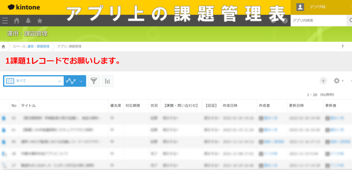Screen dimensions: 352x170
Task: Open record details icon in second row
Action: coord(4,130)
